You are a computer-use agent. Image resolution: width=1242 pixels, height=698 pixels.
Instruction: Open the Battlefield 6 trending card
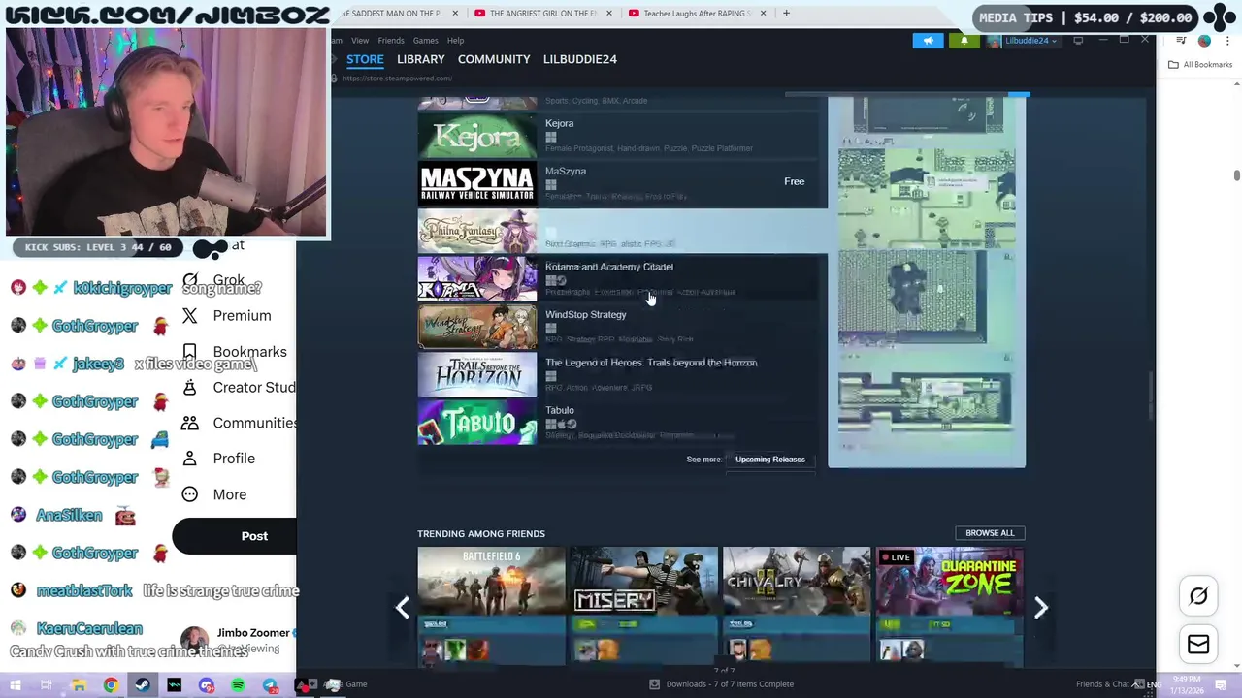(x=491, y=607)
